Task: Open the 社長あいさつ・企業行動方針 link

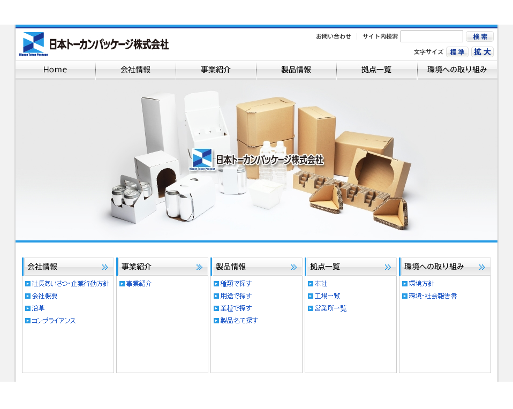Action: click(x=70, y=284)
